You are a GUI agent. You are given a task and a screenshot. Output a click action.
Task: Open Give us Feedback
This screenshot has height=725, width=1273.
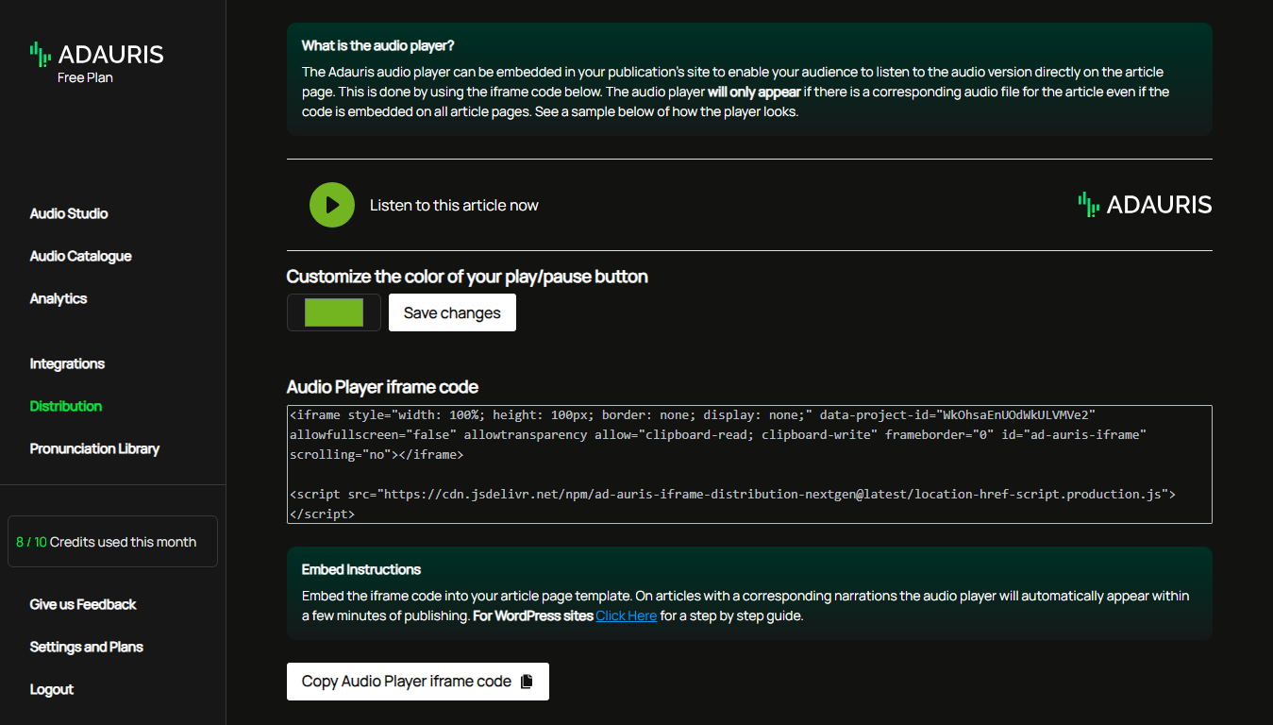[83, 604]
